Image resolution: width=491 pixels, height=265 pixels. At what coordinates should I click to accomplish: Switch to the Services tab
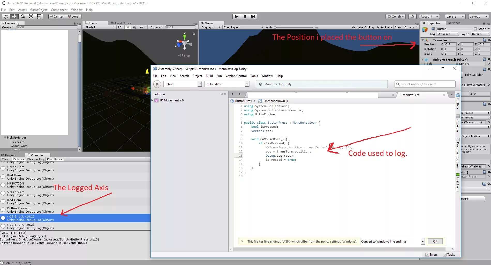454,23
